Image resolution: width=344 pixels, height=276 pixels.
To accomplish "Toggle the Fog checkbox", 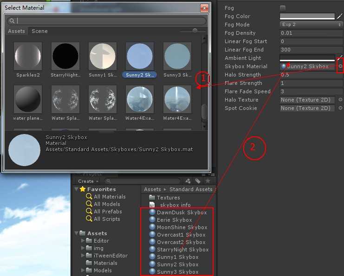I will [283, 8].
